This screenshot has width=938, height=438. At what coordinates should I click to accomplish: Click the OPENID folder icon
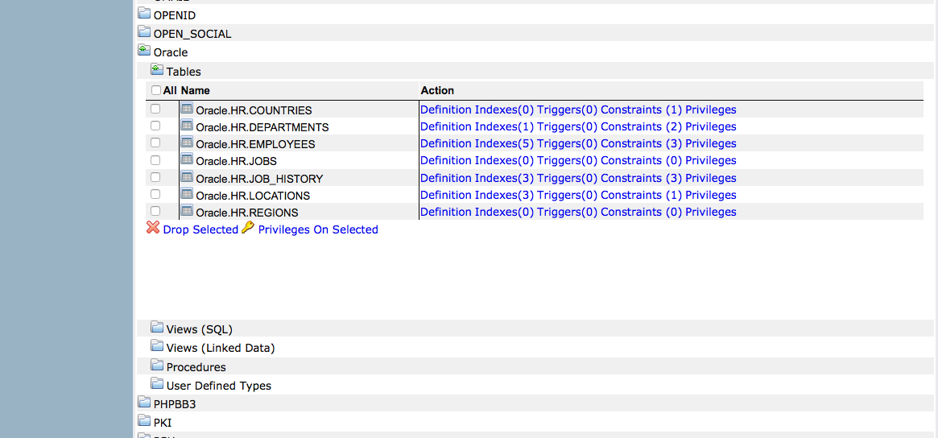(144, 14)
